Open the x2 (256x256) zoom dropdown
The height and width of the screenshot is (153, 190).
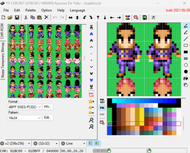click(15, 144)
